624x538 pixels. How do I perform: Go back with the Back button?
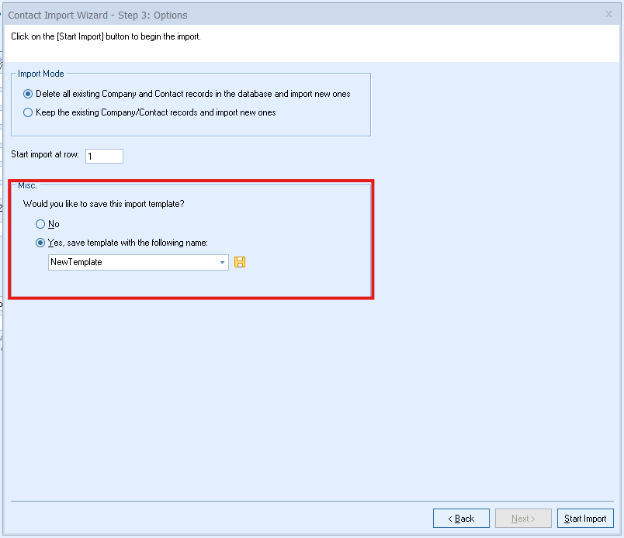pos(461,519)
